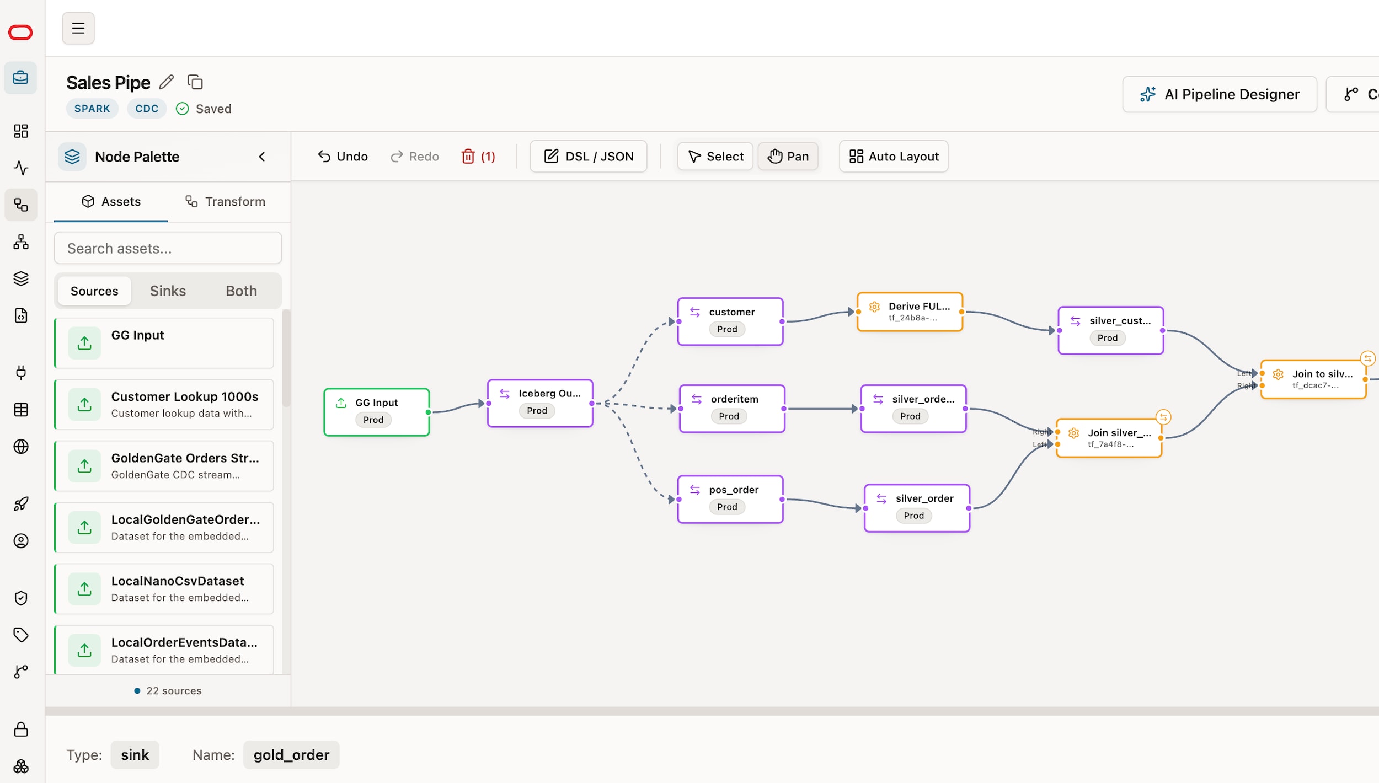
Task: Activate the Pan mode tool
Action: tap(788, 157)
